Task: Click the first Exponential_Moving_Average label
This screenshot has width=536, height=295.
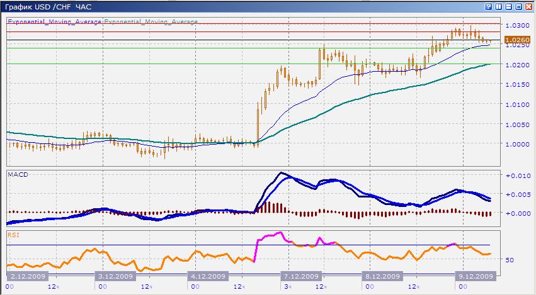Action: pos(55,21)
